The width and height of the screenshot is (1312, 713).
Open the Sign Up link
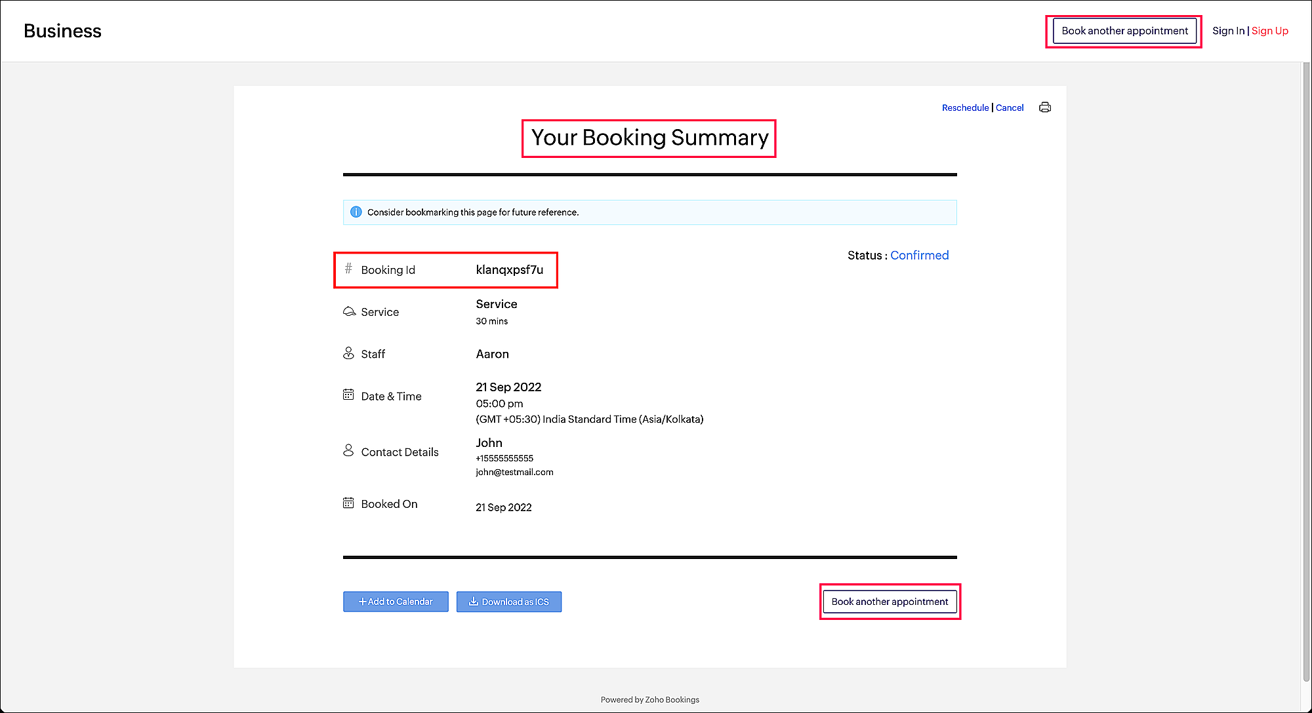coord(1270,31)
